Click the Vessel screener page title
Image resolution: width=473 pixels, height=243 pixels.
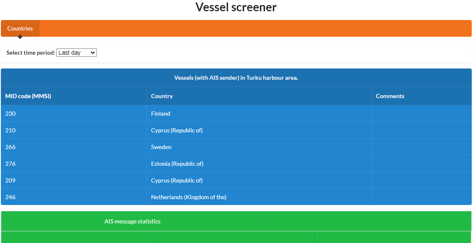pos(237,7)
